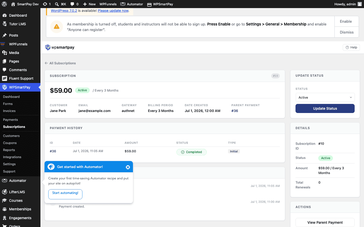Open the Support submenu
364x227 pixels.
click(x=9, y=171)
